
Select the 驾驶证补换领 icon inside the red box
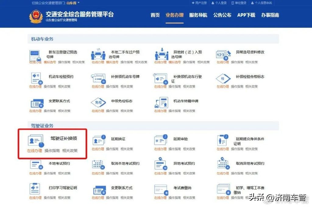[x=36, y=140]
